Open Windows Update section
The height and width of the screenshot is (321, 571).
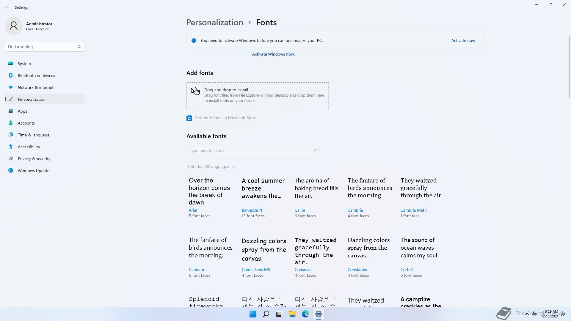tap(33, 171)
